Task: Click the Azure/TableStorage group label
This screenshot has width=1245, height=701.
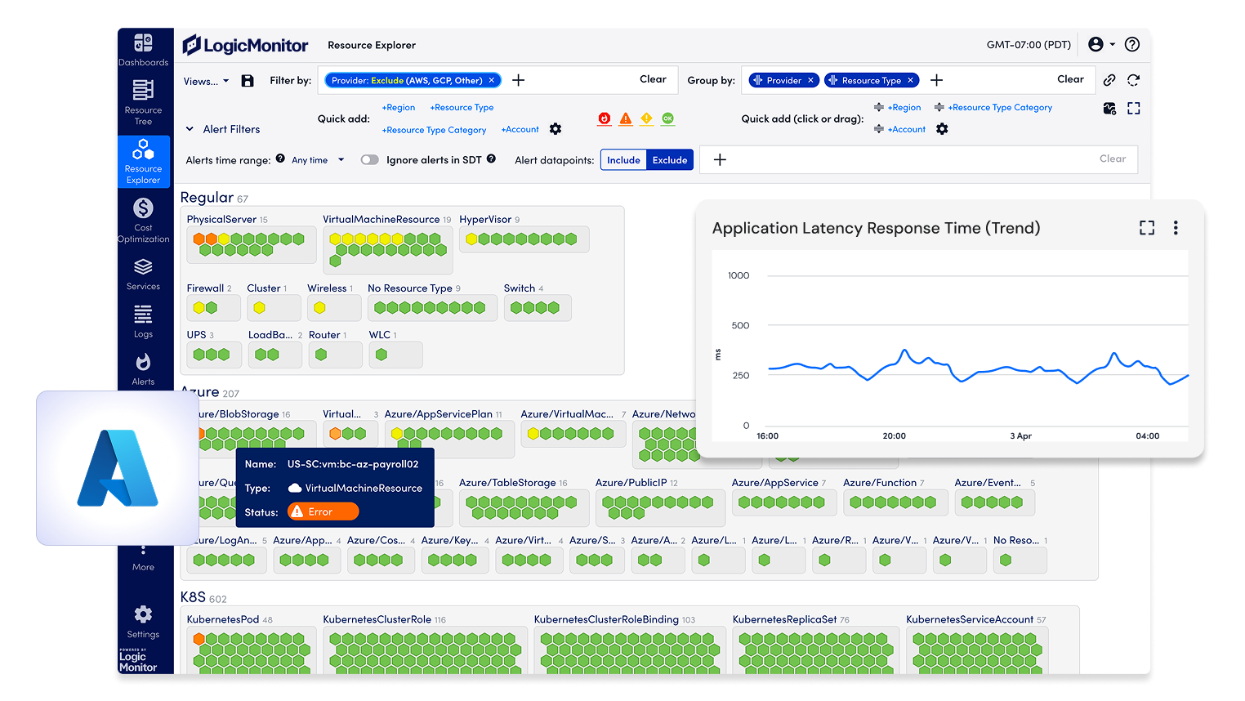Action: tap(507, 483)
